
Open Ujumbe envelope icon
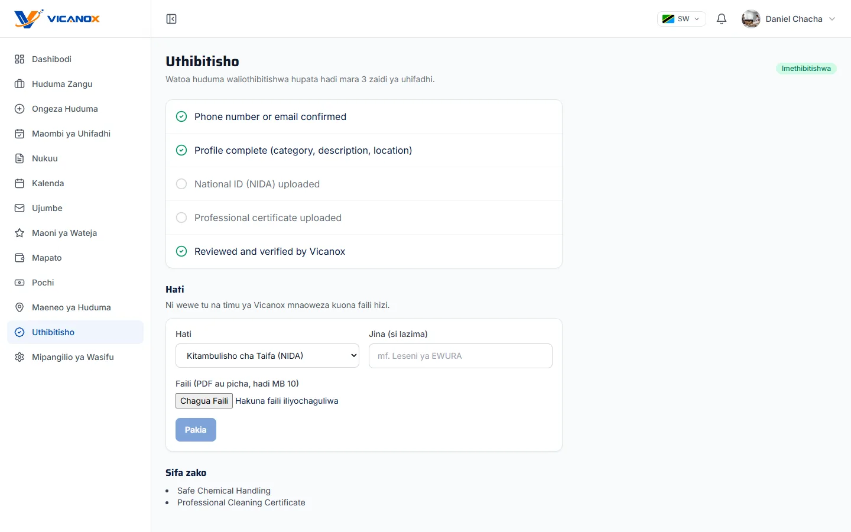coord(20,208)
